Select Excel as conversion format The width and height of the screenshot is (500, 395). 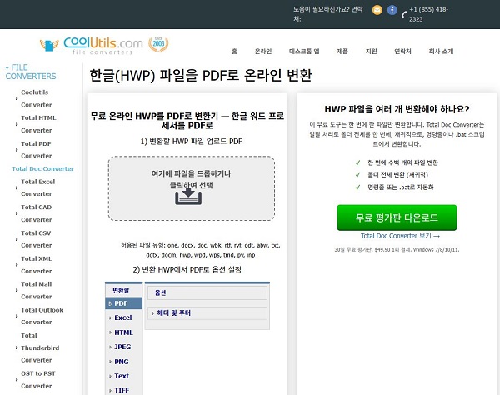(x=123, y=317)
